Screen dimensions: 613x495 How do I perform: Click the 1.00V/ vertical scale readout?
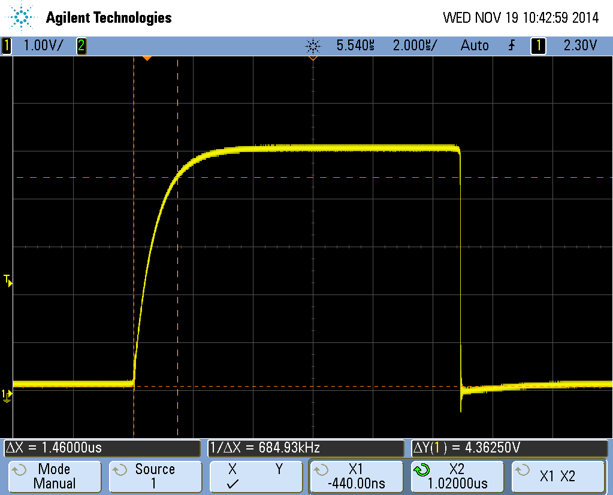click(42, 45)
